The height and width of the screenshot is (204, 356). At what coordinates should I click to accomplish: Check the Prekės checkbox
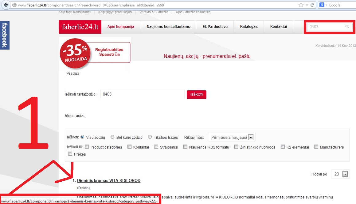(70, 154)
